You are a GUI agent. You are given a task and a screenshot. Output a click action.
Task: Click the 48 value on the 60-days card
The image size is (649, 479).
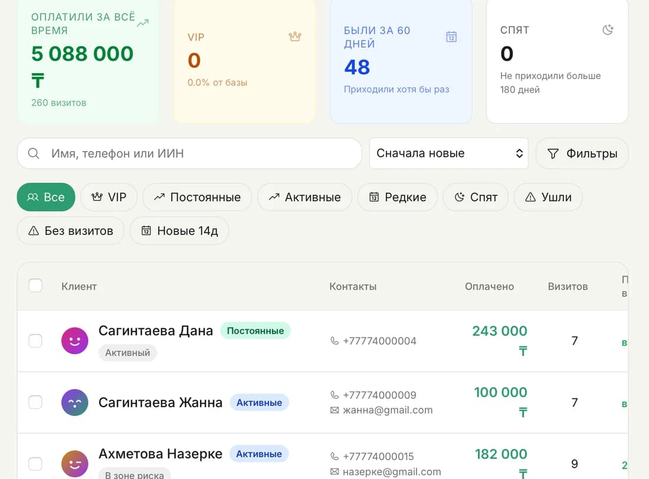[357, 67]
